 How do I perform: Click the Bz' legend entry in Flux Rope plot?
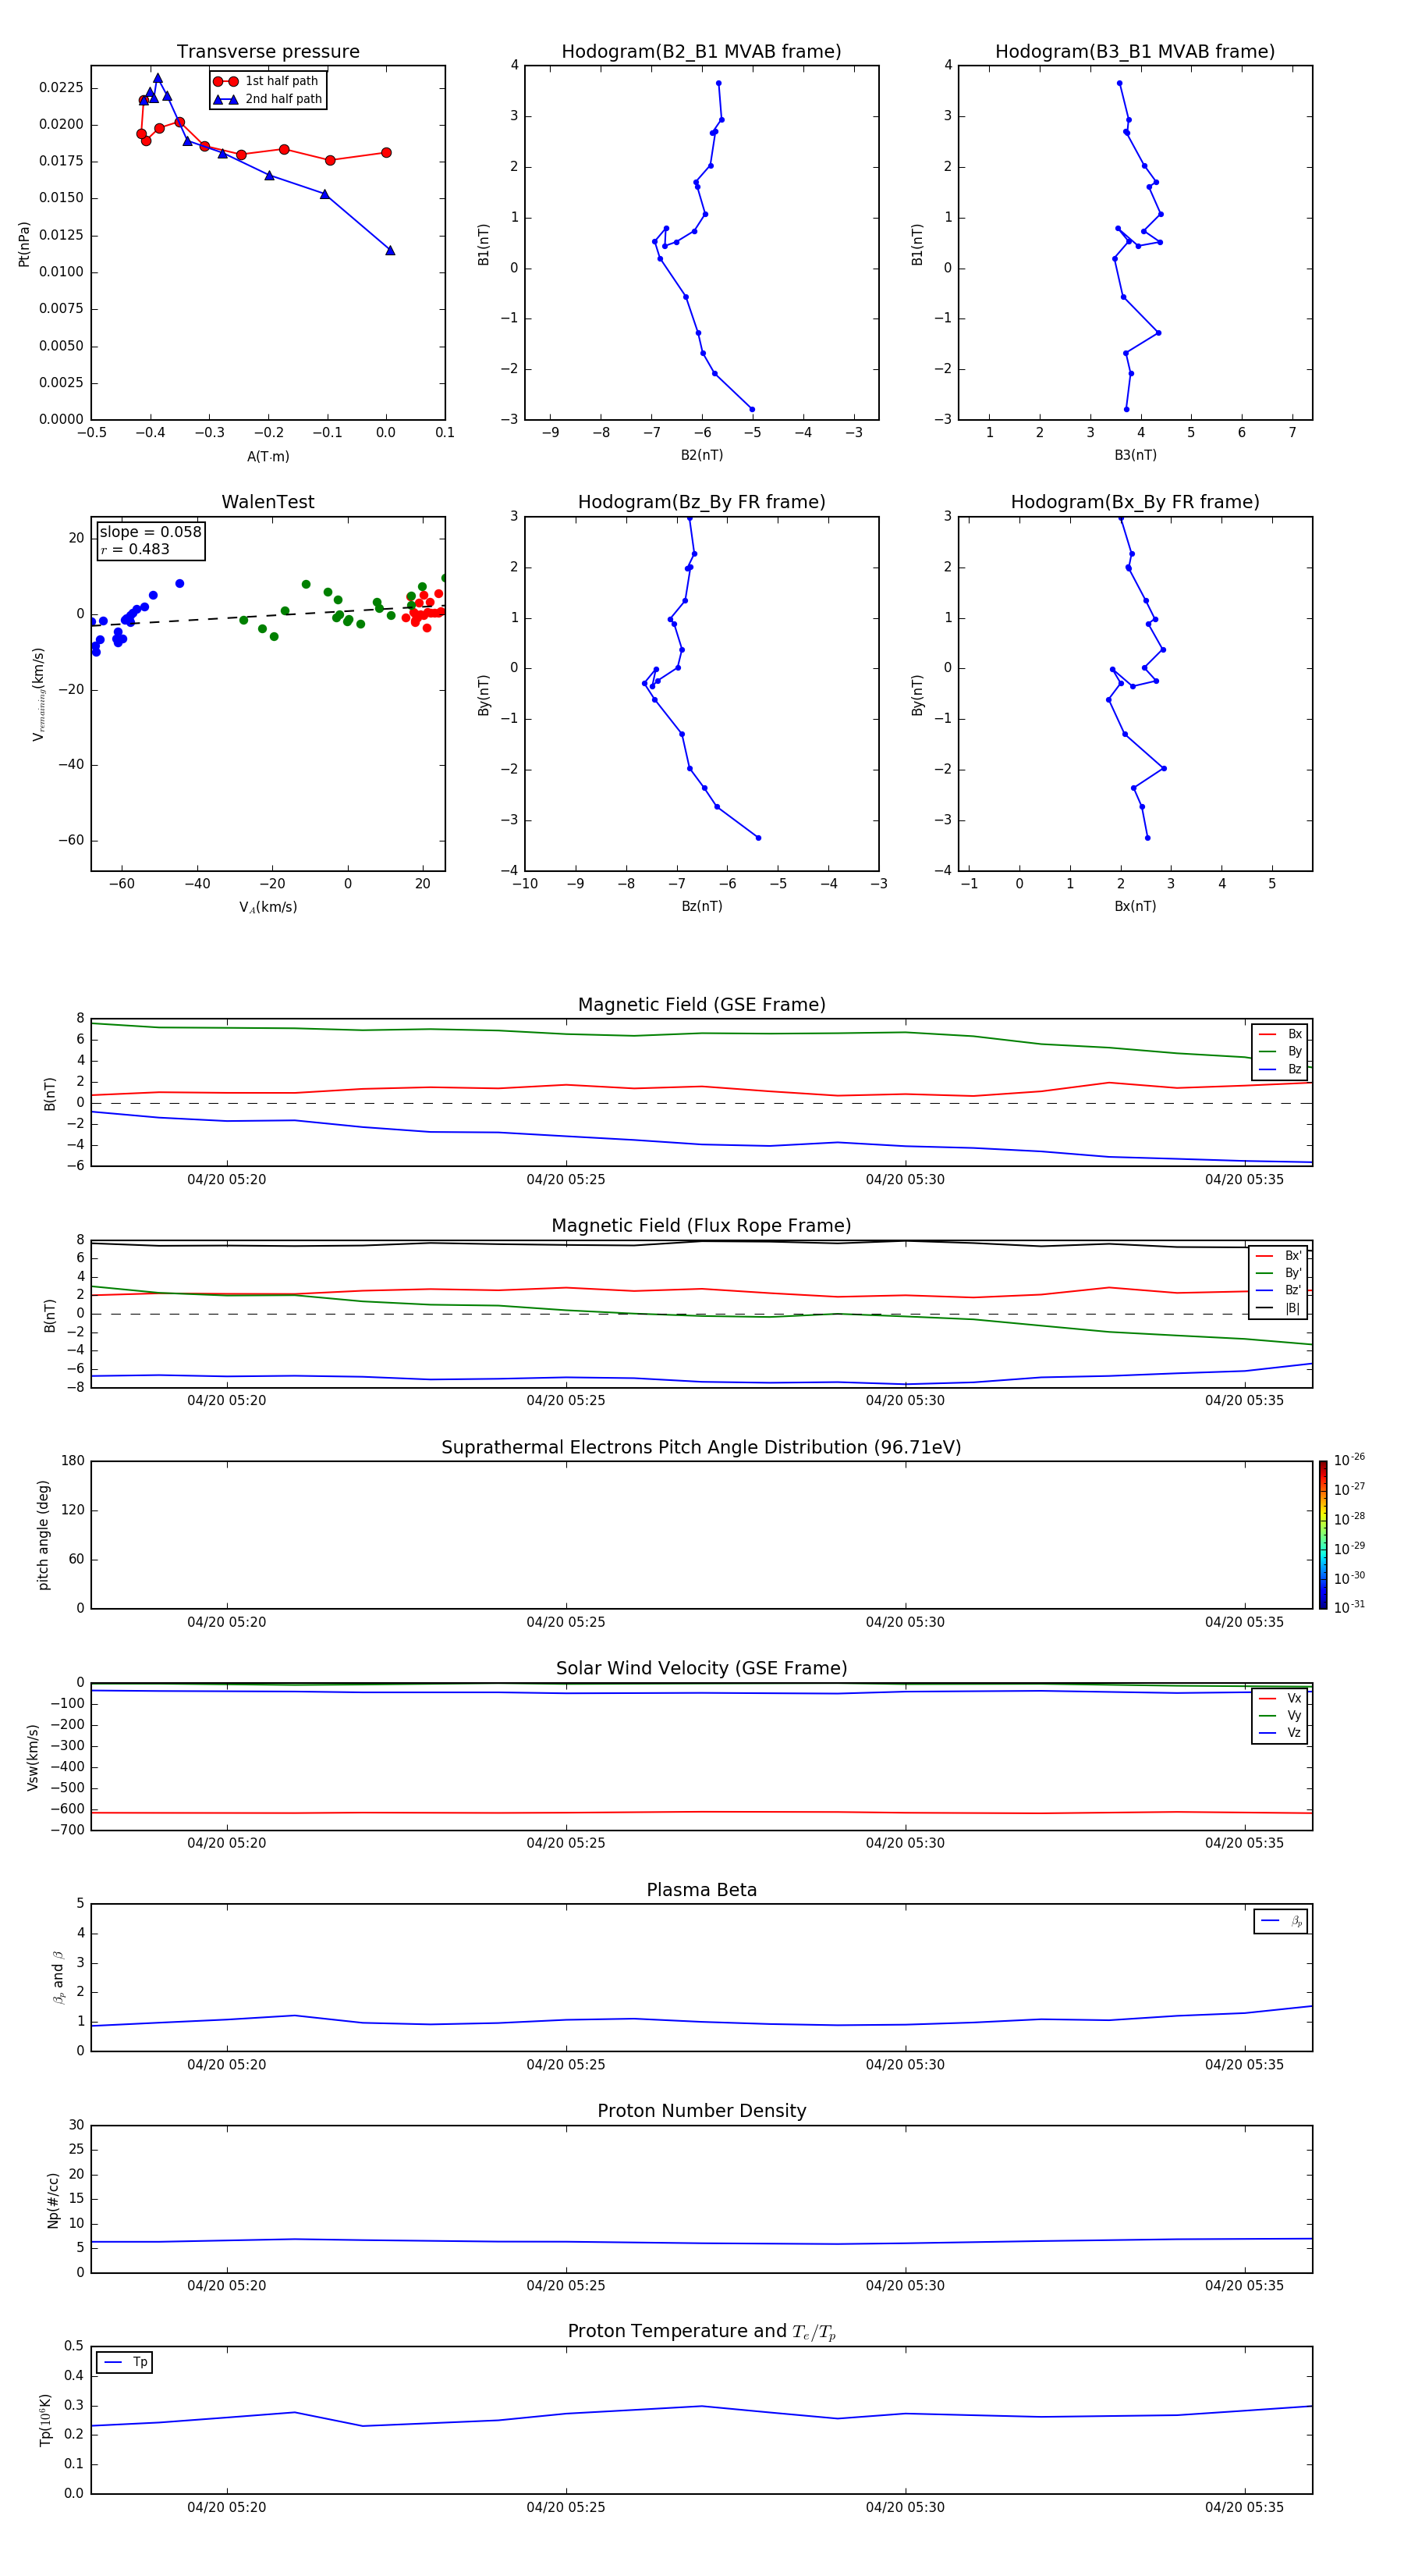(1278, 1291)
